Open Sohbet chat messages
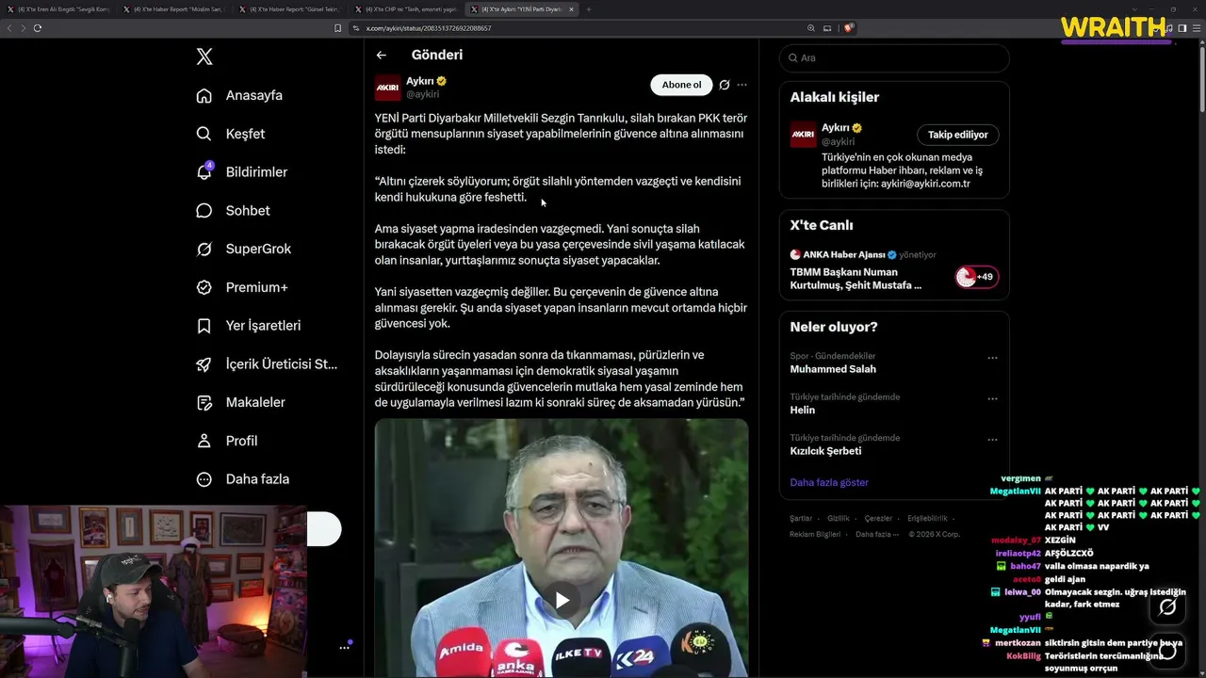Screen dimensions: 1206x678 pos(233,211)
